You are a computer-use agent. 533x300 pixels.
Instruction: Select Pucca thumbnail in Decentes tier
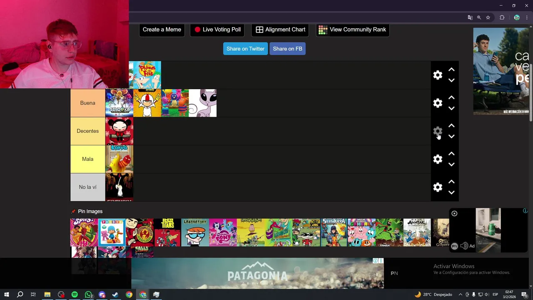tap(119, 131)
